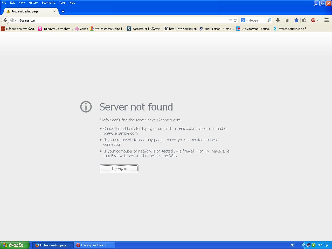The width and height of the screenshot is (332, 249).
Task: Reload the page with the refresh icon
Action: click(235, 20)
